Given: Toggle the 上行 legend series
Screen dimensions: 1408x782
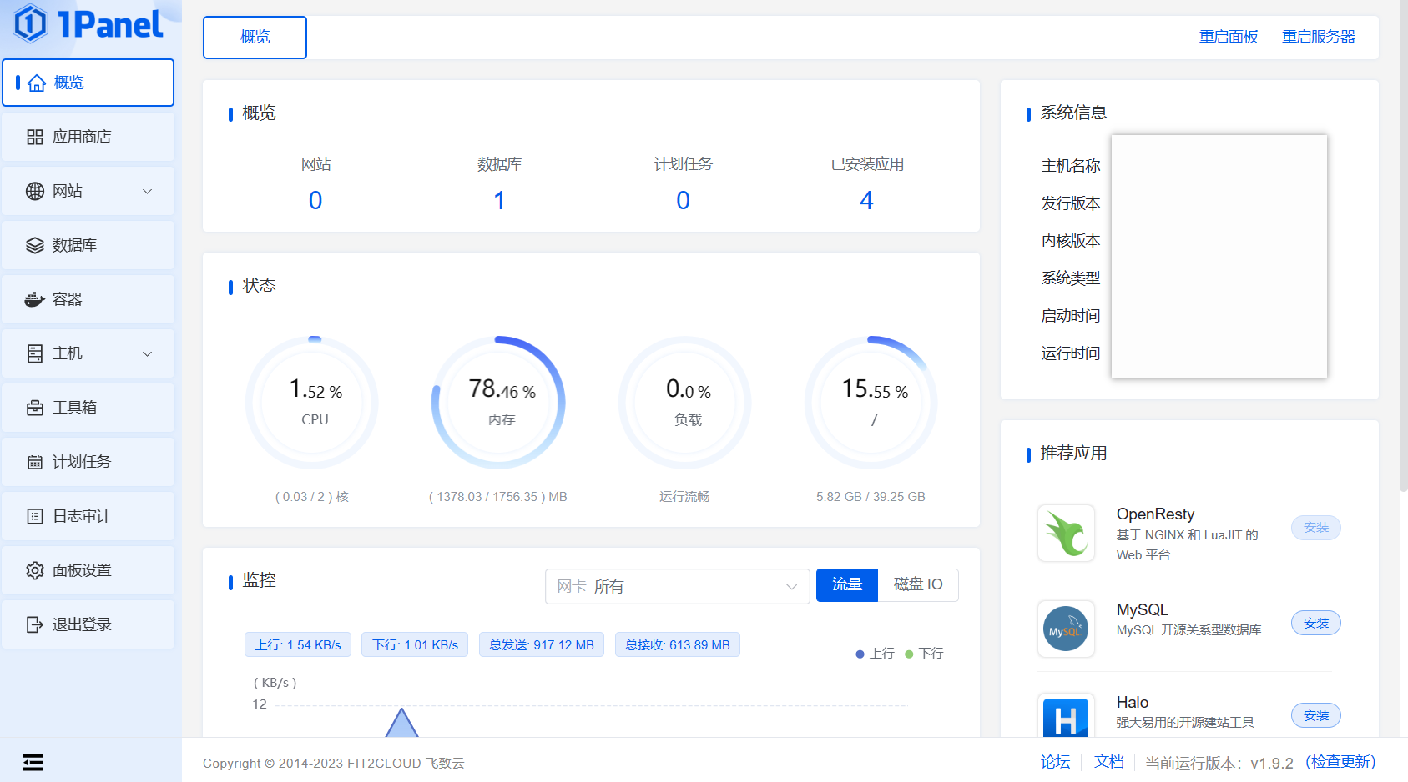Looking at the screenshot, I should coord(875,654).
